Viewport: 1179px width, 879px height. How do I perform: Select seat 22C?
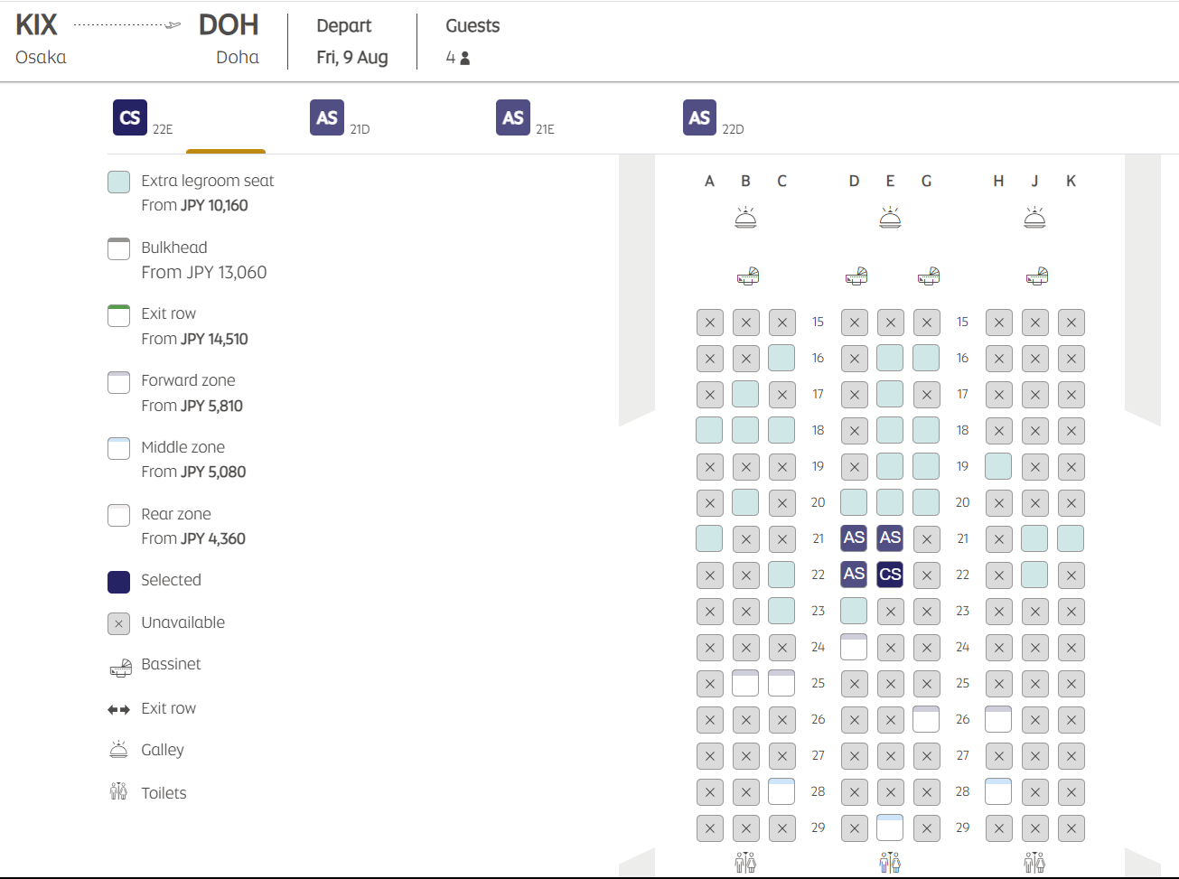point(781,575)
